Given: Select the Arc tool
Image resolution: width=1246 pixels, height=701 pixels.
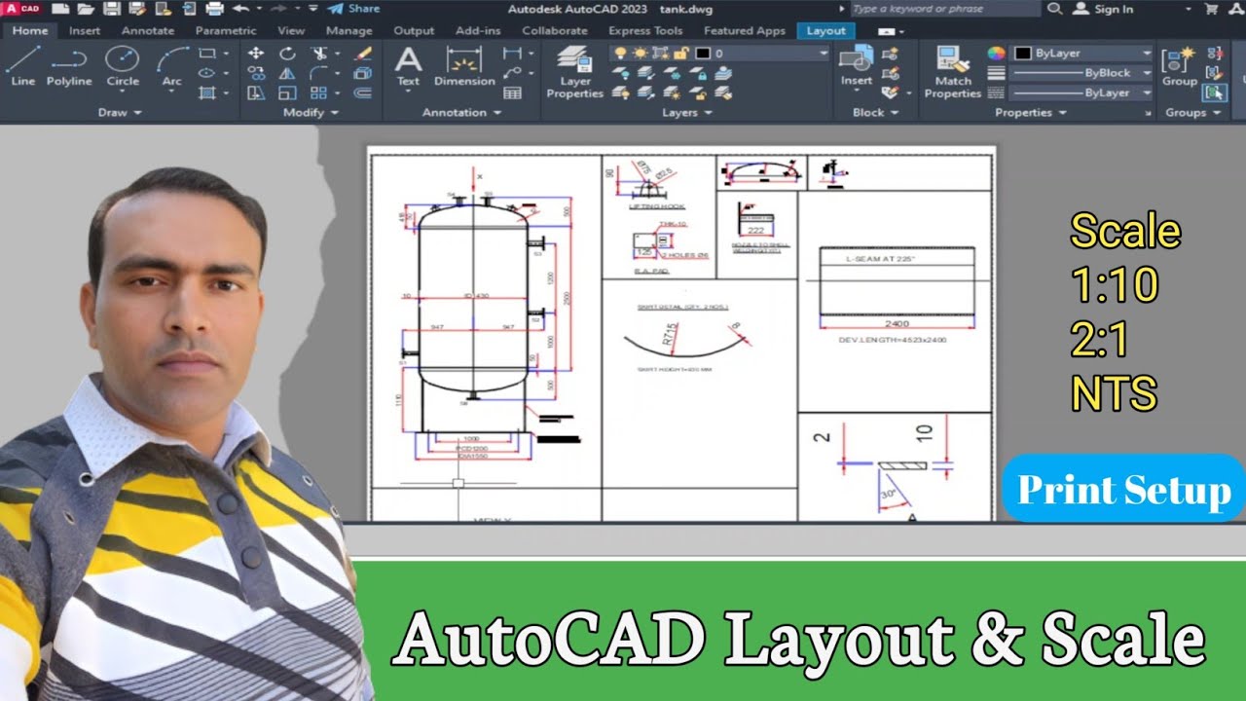Looking at the screenshot, I should pyautogui.click(x=171, y=65).
